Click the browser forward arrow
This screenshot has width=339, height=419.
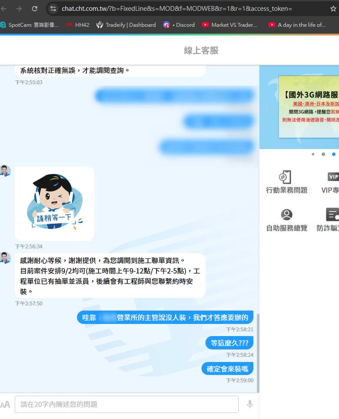(19, 9)
